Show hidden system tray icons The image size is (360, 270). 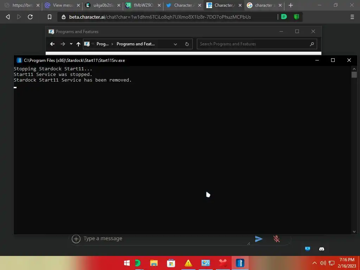click(315, 263)
